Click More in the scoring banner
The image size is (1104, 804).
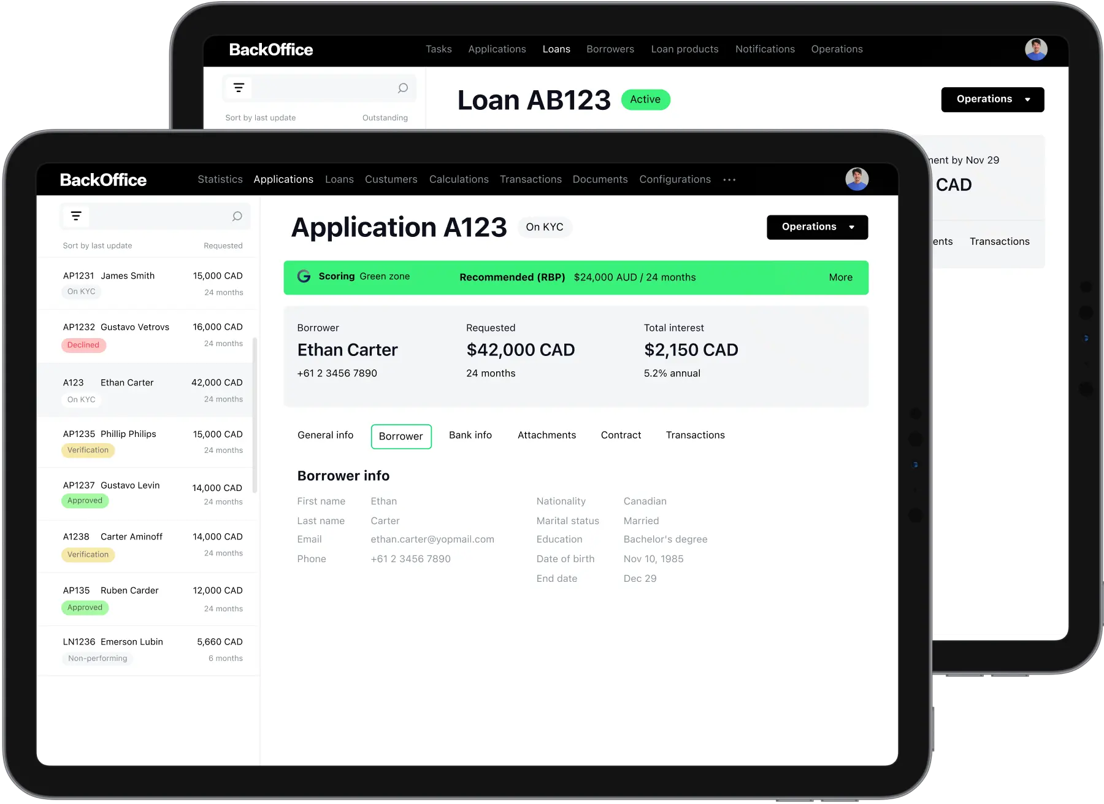click(x=840, y=277)
